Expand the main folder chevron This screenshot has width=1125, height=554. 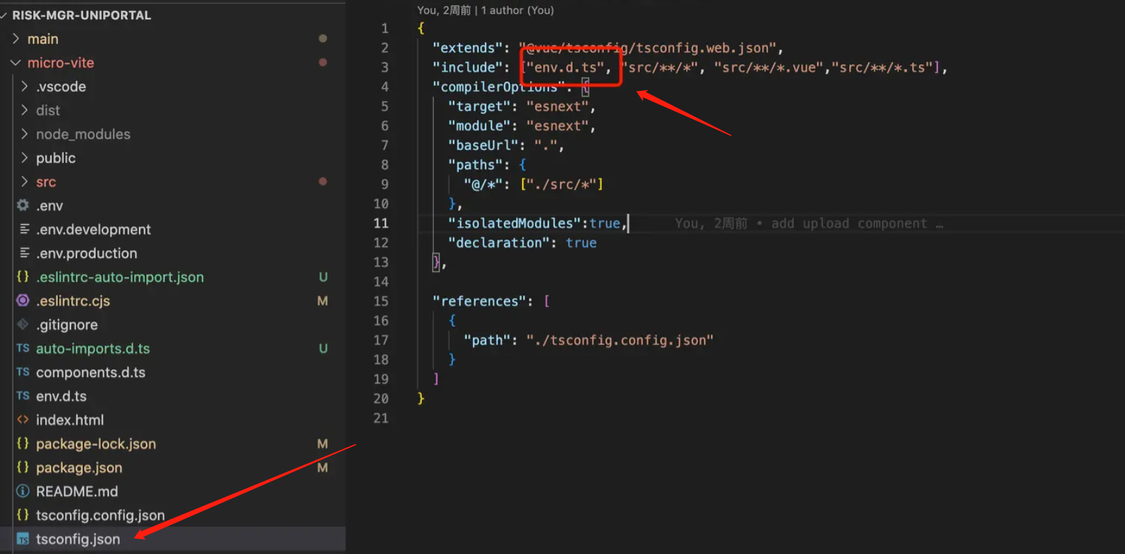coord(15,39)
